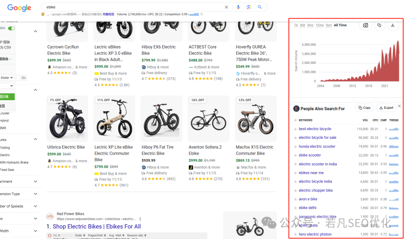The height and width of the screenshot is (239, 404).
Task: Open the Urbrica Electric Bike product image
Action: pyautogui.click(x=67, y=119)
